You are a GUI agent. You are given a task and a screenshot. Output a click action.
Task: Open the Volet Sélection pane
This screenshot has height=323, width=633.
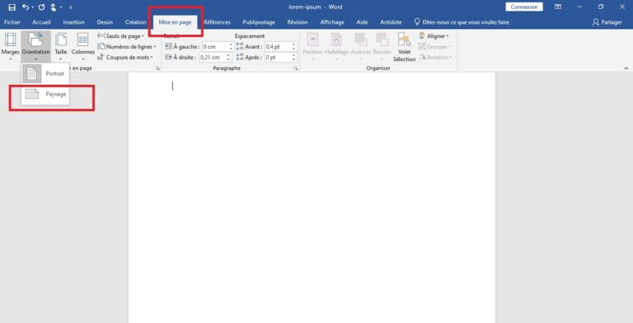click(x=404, y=47)
